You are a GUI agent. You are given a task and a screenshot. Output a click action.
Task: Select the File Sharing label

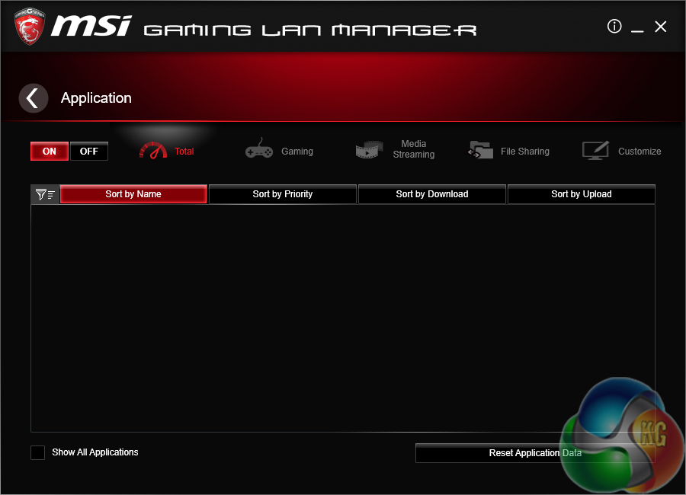tap(525, 152)
